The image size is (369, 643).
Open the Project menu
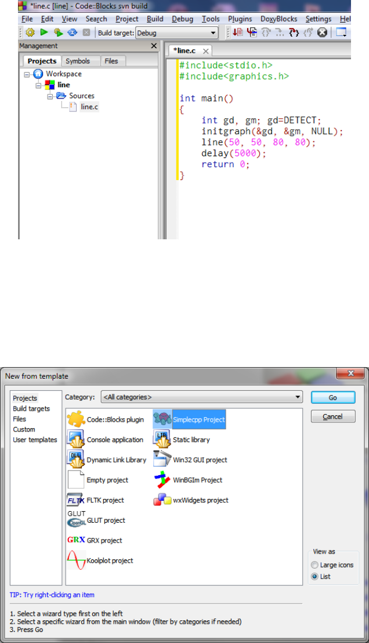127,19
